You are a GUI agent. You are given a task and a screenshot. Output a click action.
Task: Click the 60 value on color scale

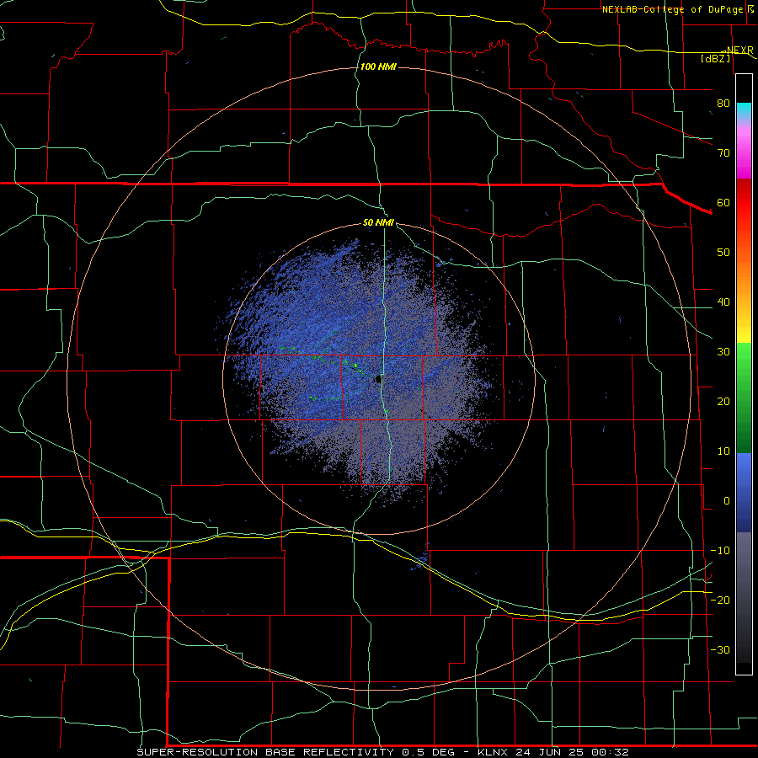point(723,203)
